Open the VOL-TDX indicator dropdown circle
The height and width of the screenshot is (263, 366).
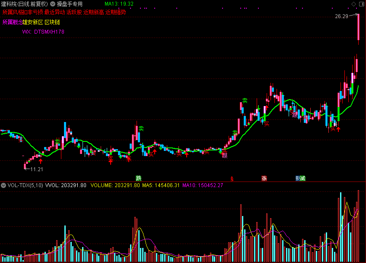(x=3, y=185)
